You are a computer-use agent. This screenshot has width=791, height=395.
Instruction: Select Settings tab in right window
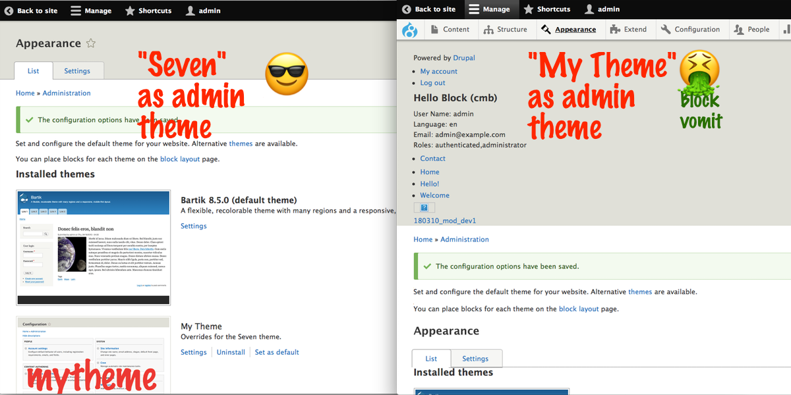(x=475, y=359)
